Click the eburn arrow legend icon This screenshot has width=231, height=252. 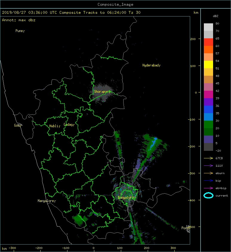(208, 173)
